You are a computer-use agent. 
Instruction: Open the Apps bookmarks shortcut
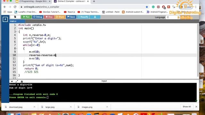[x=8, y=12]
